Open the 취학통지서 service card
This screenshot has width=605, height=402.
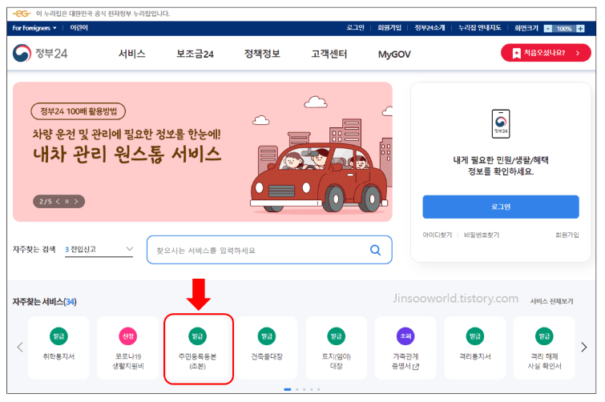(58, 348)
